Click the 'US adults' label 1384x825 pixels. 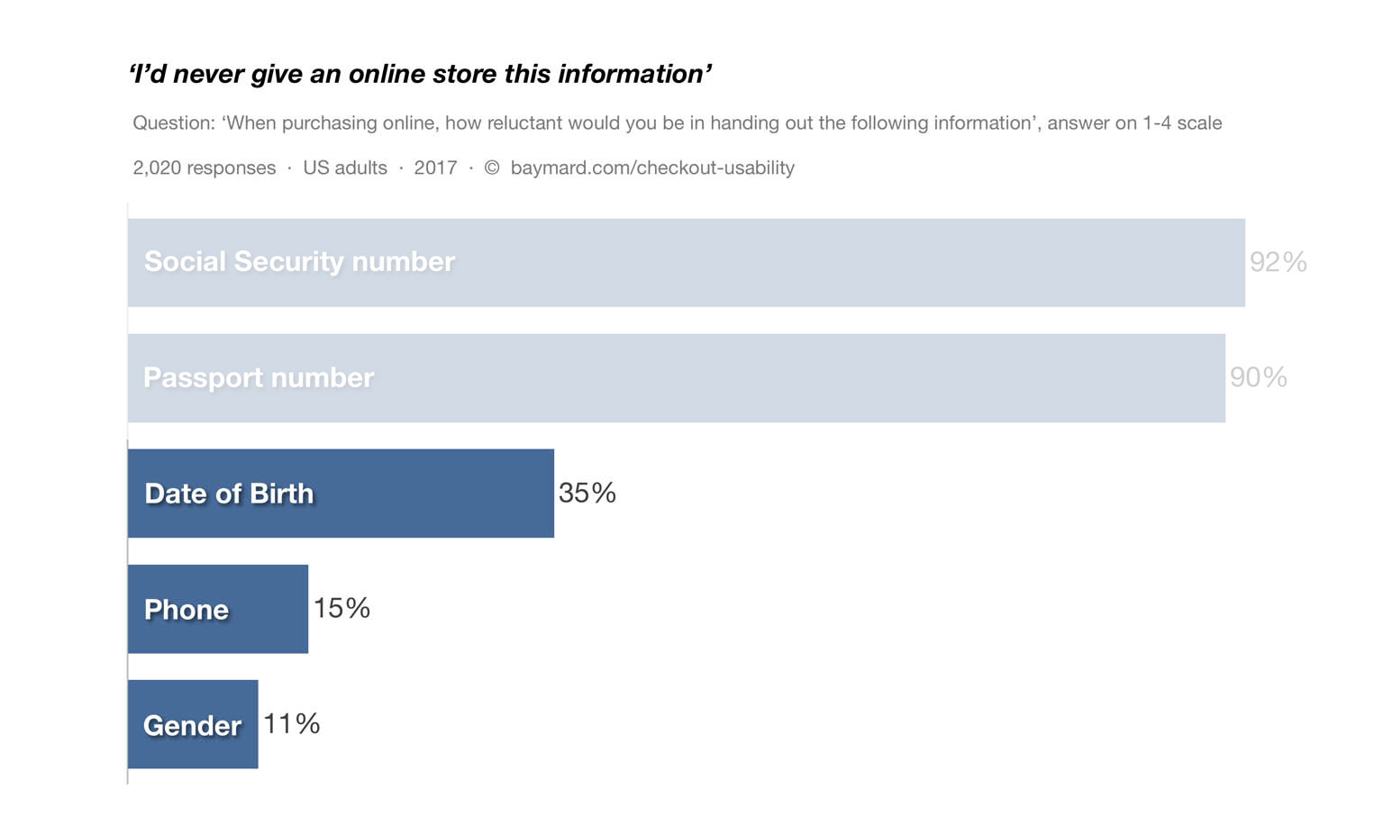point(345,168)
